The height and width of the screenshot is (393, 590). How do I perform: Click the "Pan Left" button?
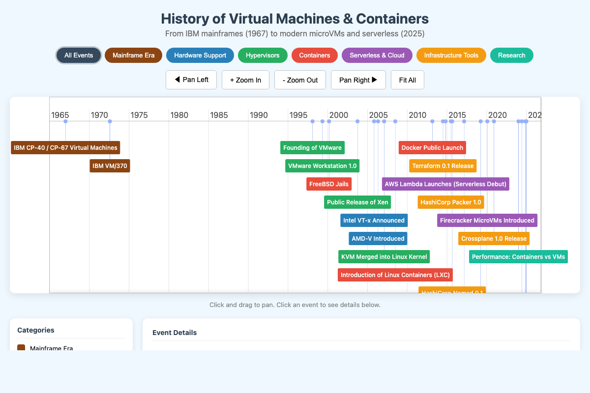pos(191,80)
